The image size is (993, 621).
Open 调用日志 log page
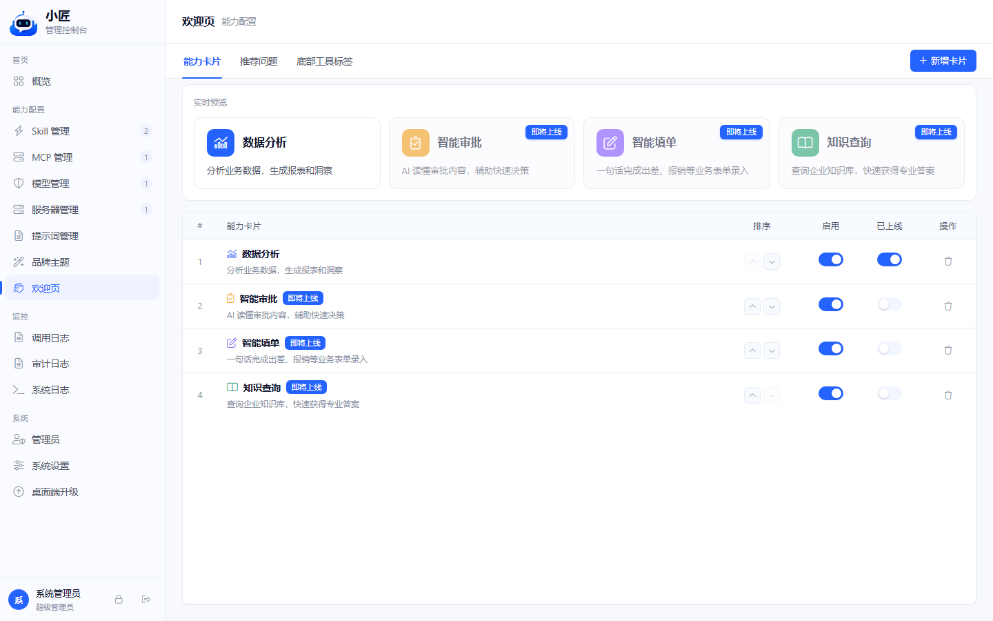82,338
